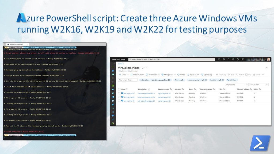The height and width of the screenshot is (154, 274).
Task: Open the Azure portal settings gear
Action: (x=233, y=59)
